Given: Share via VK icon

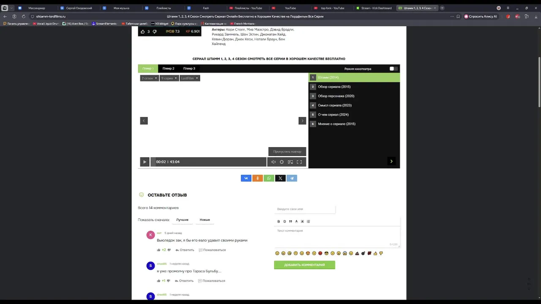Looking at the screenshot, I should [246, 178].
